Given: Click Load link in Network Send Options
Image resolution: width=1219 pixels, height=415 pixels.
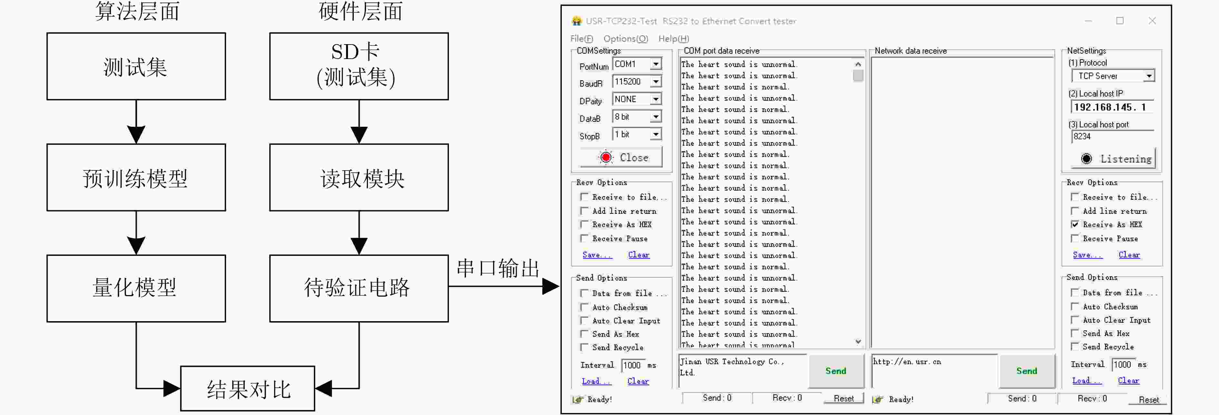Looking at the screenshot, I should pyautogui.click(x=1086, y=380).
